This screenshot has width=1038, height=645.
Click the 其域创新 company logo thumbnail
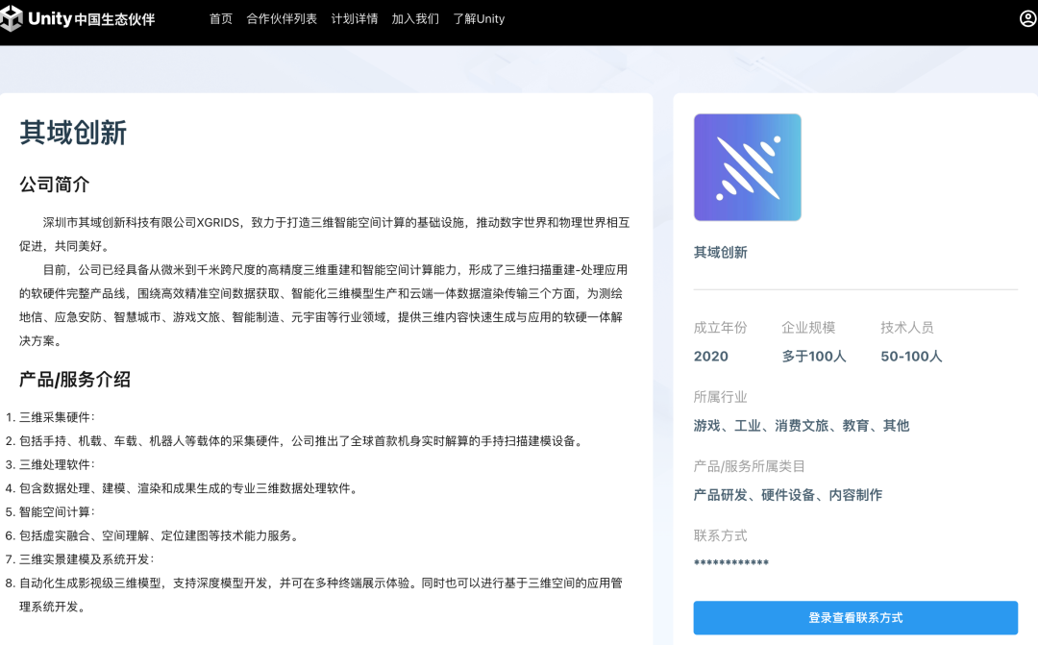748,167
